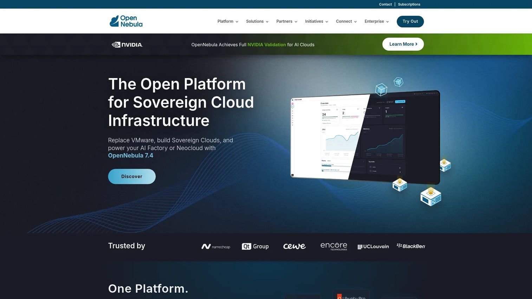The width and height of the screenshot is (532, 299).
Task: Expand the Connect menu
Action: (x=346, y=21)
